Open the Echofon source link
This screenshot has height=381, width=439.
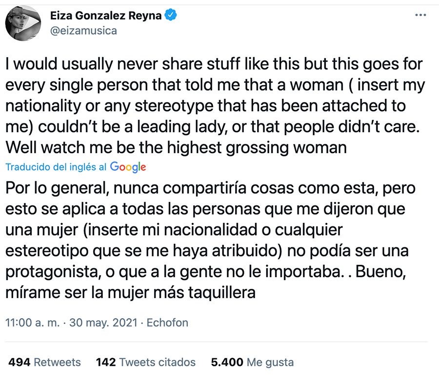pos(167,322)
